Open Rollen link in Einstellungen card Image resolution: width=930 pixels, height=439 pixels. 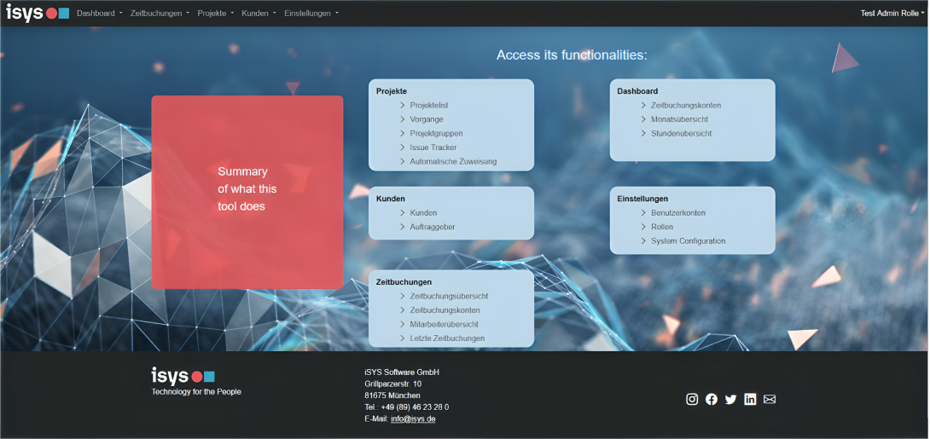[x=662, y=227]
